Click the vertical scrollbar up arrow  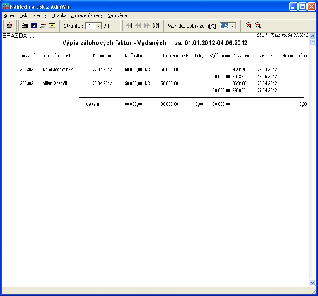click(x=312, y=36)
